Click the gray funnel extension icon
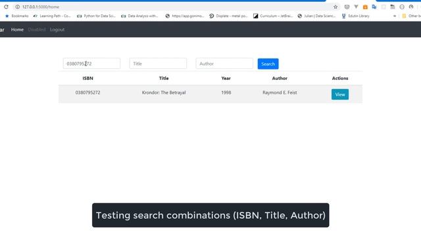This screenshot has width=421, height=236. (356, 7)
